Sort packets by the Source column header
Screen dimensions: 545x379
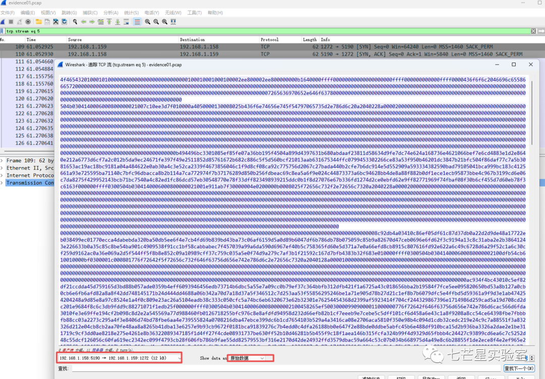pyautogui.click(x=122, y=40)
